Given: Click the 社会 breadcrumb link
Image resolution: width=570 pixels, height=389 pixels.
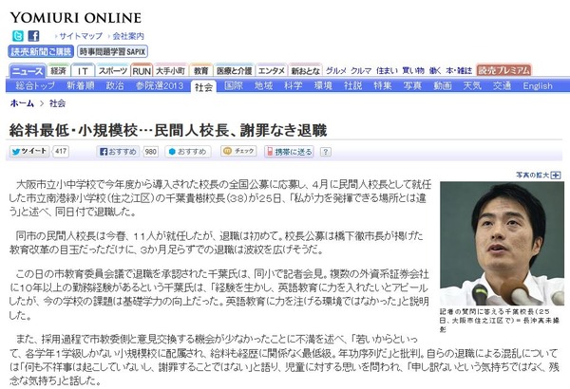Looking at the screenshot, I should 57,103.
